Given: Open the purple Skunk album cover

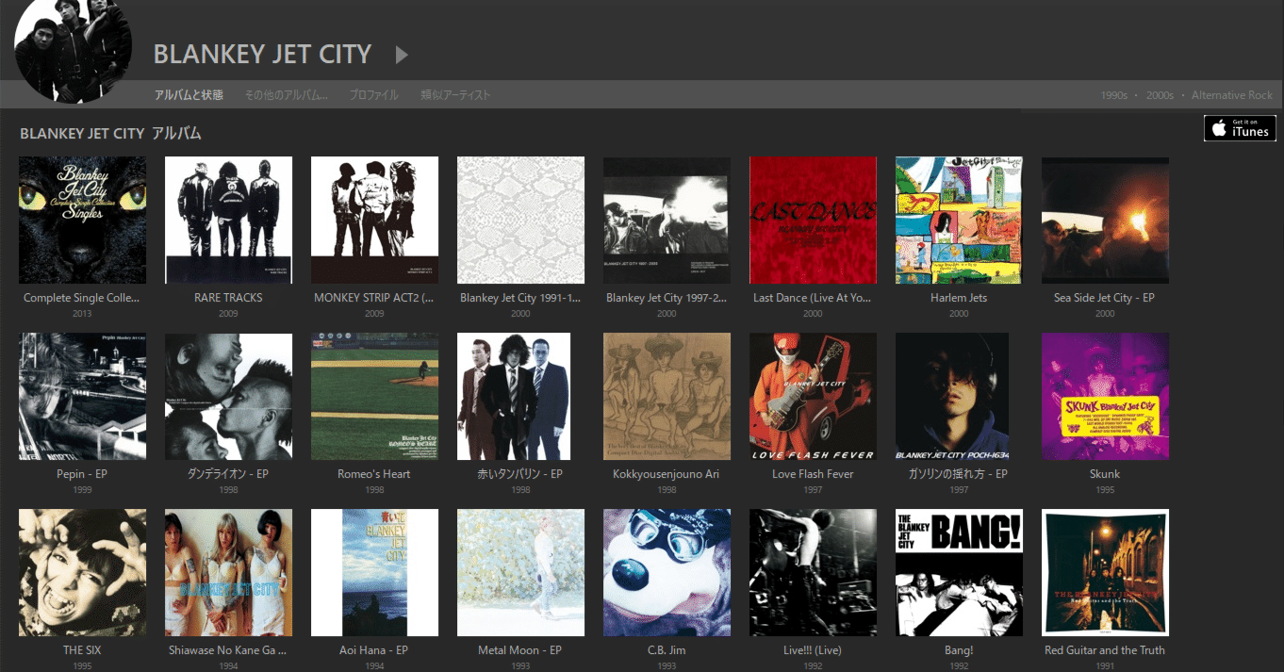Looking at the screenshot, I should pos(1105,396).
